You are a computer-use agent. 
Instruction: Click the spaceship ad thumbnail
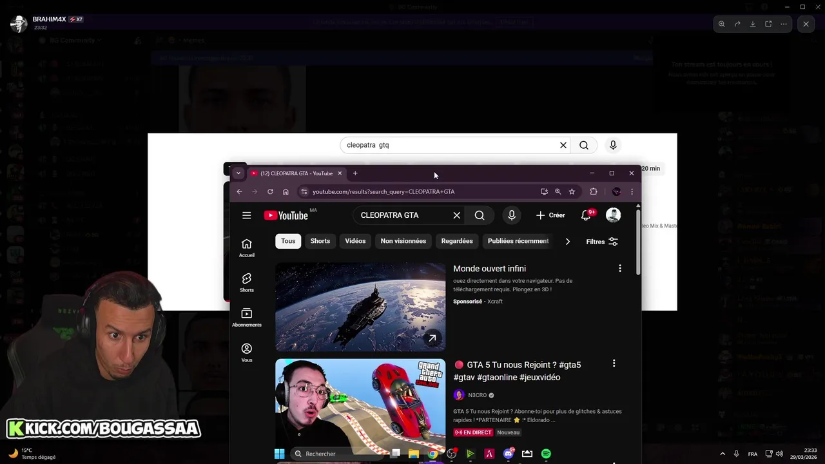360,307
